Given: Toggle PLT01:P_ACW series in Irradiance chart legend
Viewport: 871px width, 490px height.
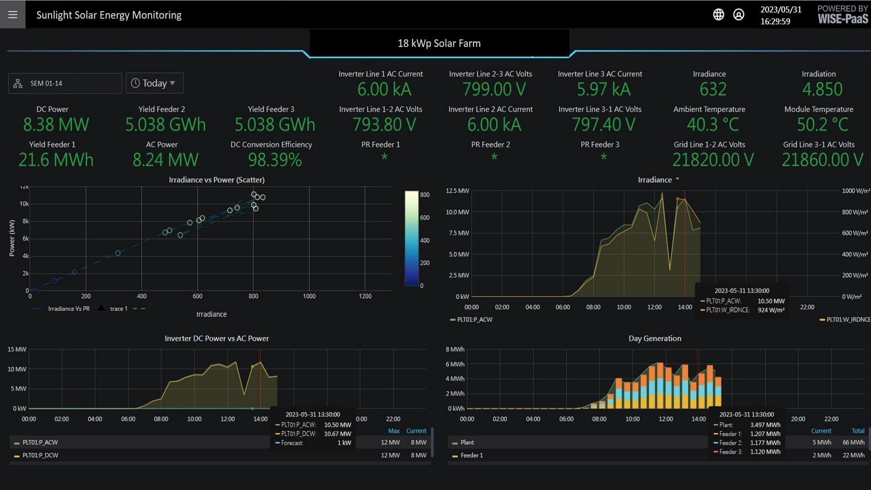Looking at the screenshot, I should tap(474, 319).
